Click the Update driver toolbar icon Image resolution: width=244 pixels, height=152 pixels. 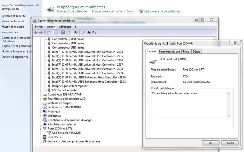[83, 32]
